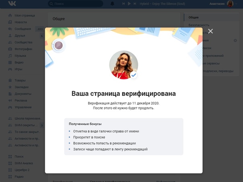Play the current track in header
The image size is (243, 182).
(129, 4)
